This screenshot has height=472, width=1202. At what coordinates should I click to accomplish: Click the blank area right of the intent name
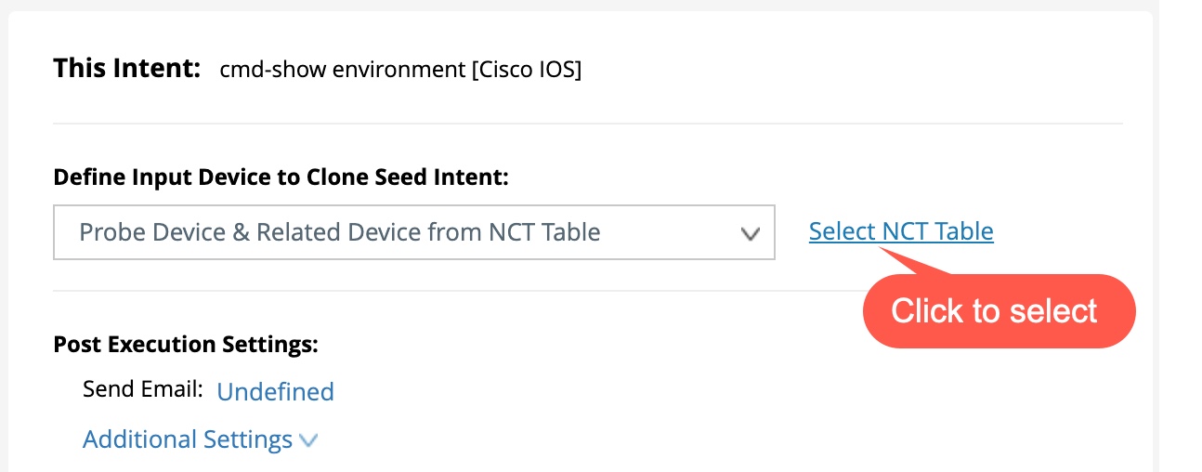[836, 70]
